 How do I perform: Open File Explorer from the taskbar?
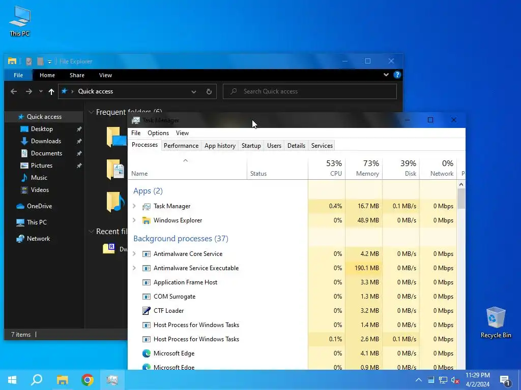click(x=62, y=380)
